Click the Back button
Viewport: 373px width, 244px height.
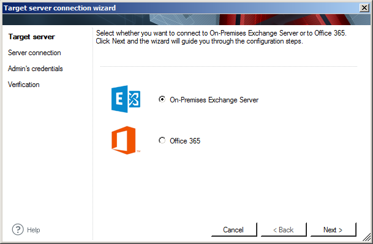click(x=284, y=230)
